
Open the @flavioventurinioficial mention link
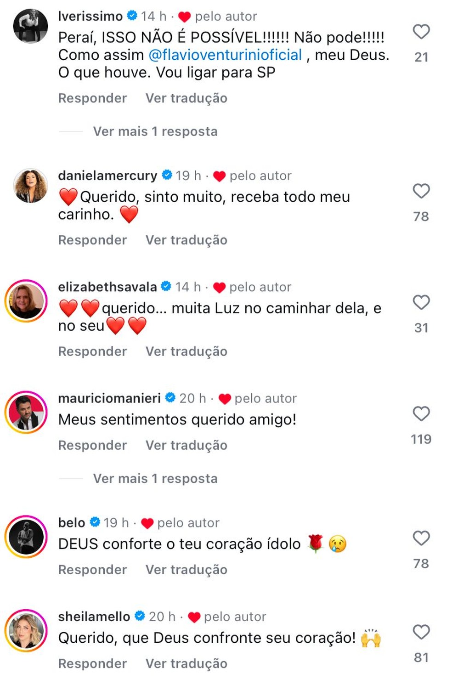tap(225, 55)
